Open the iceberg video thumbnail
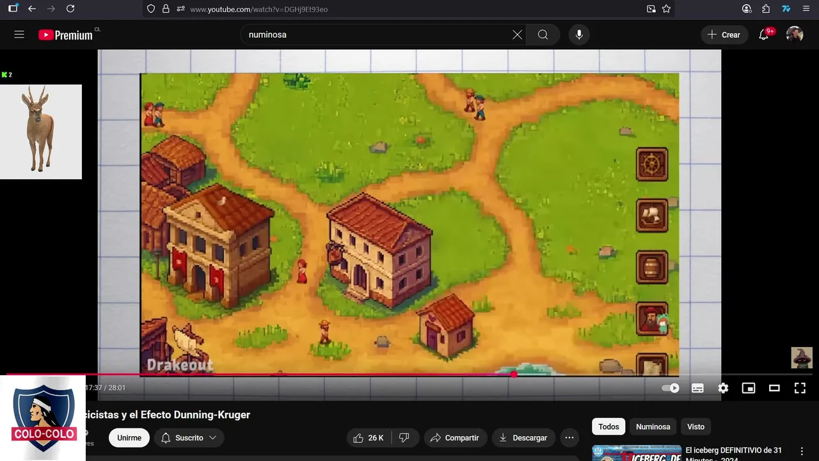The height and width of the screenshot is (461, 819). pos(637,453)
